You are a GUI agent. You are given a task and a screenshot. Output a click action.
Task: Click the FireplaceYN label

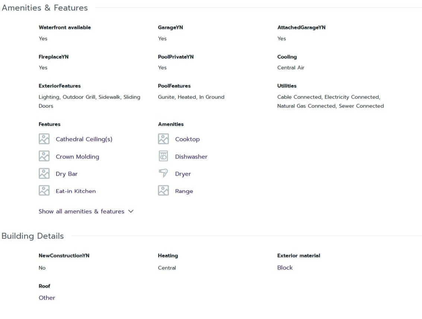54,57
